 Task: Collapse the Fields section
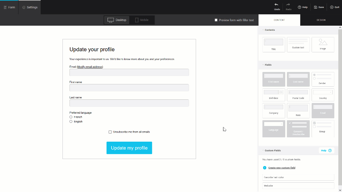tap(264, 65)
